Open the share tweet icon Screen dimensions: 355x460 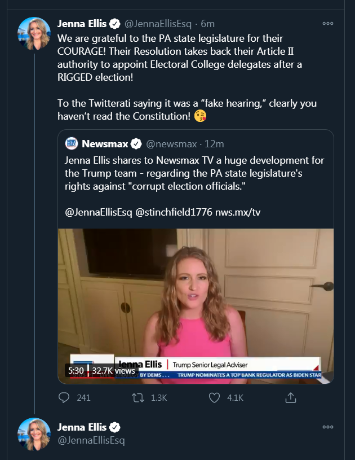click(291, 398)
